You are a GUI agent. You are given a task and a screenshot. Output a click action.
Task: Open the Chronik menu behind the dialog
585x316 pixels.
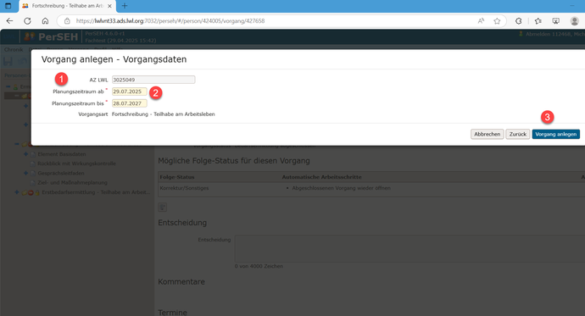click(14, 49)
